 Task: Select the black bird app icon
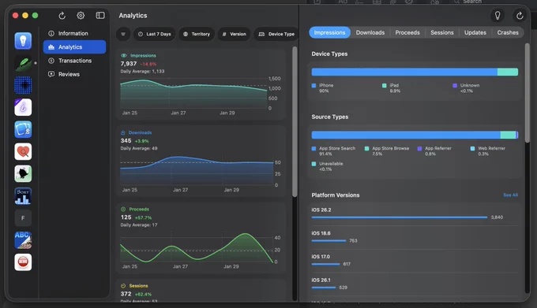click(23, 174)
